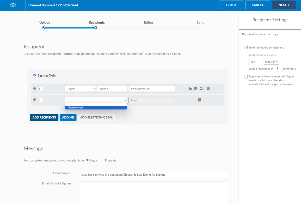Enable the Page view evidence required checkbox
Screen dimensions: 301x203
[x=246, y=77]
